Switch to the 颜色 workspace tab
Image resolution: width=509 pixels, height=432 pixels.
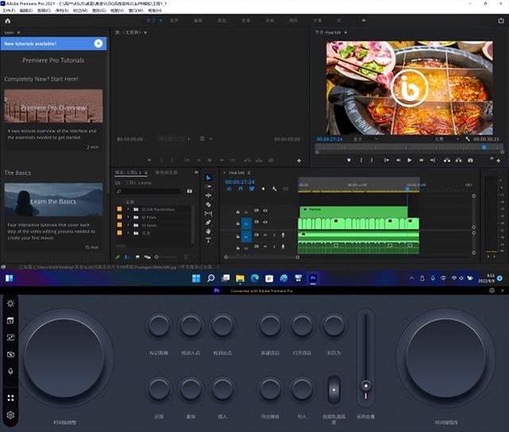point(222,21)
